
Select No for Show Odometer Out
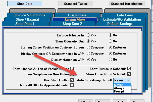click(x=110, y=41)
